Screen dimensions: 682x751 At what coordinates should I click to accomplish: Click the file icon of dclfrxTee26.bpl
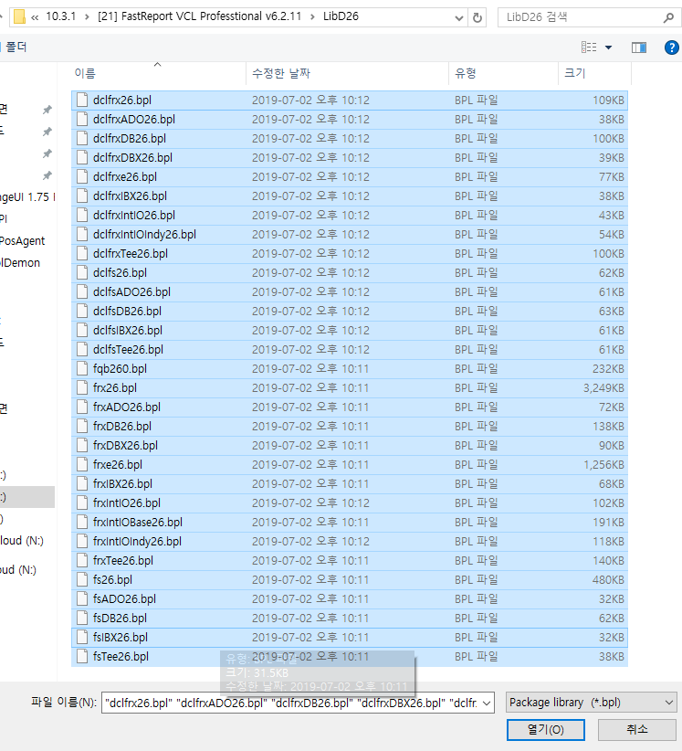82,253
